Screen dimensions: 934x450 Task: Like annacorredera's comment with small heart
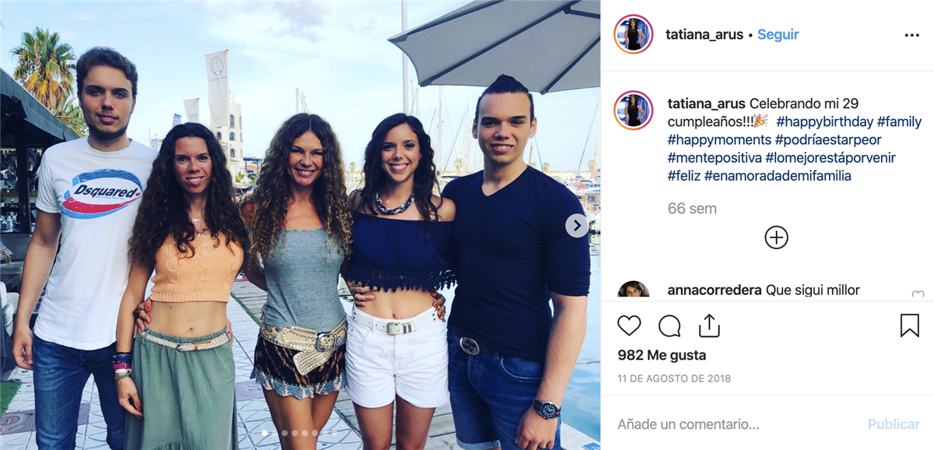[x=917, y=294]
